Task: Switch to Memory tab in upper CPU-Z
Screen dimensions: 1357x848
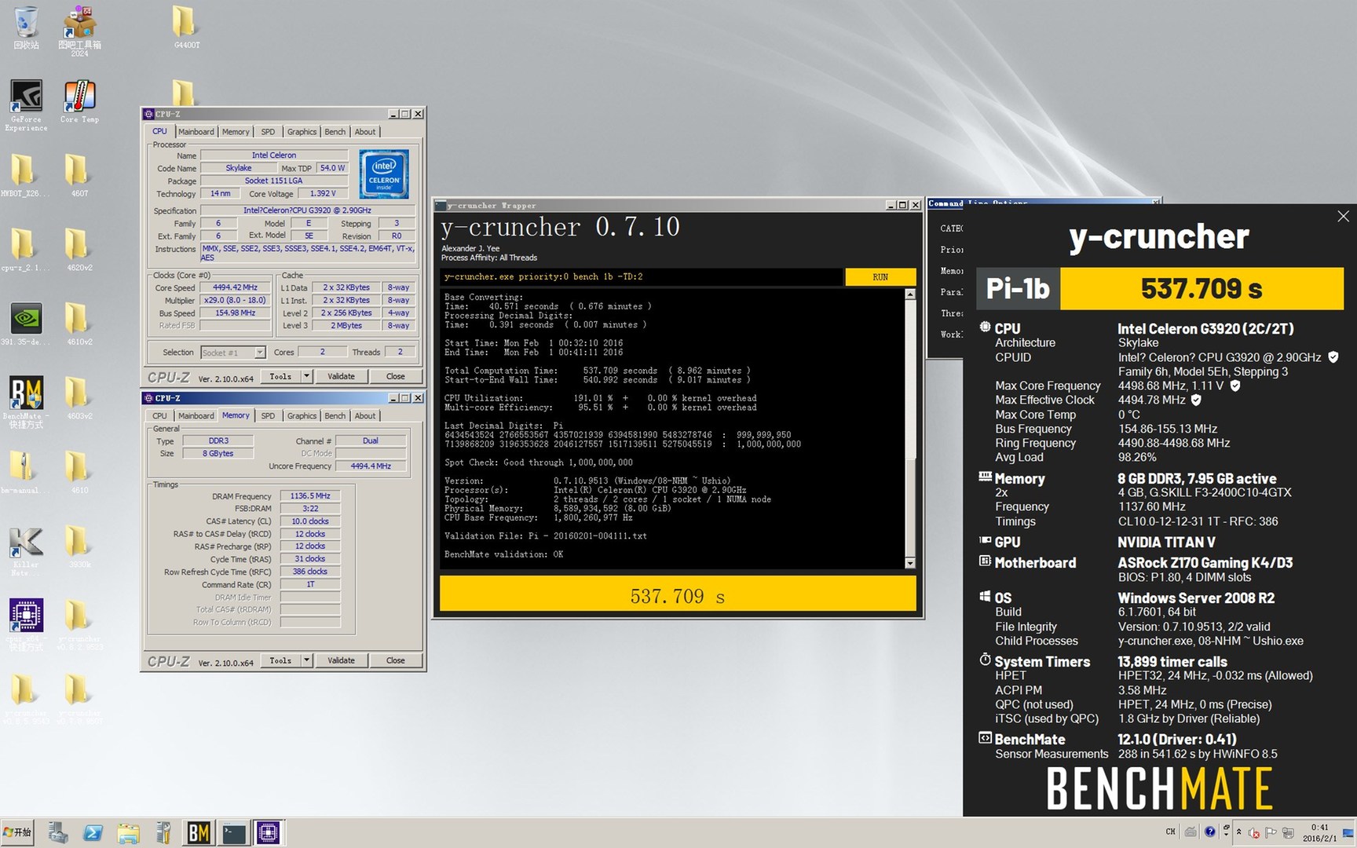Action: coord(236,132)
